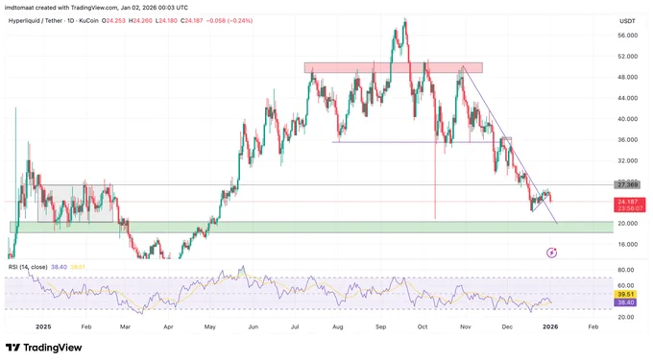Click the 60.00 RSI axis value
The width and height of the screenshot is (653, 362).
tap(626, 286)
